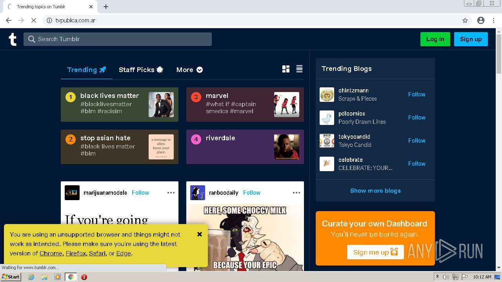Open Internet Explorer from taskbar
Viewport: 502px width, 282px height.
click(x=31, y=277)
